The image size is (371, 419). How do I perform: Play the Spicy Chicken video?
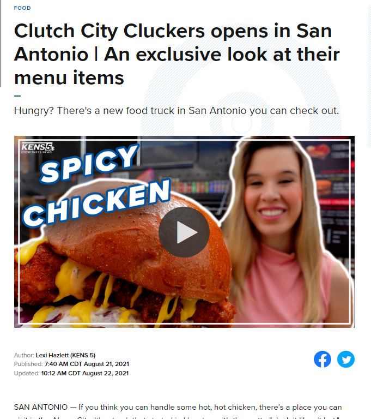point(184,232)
